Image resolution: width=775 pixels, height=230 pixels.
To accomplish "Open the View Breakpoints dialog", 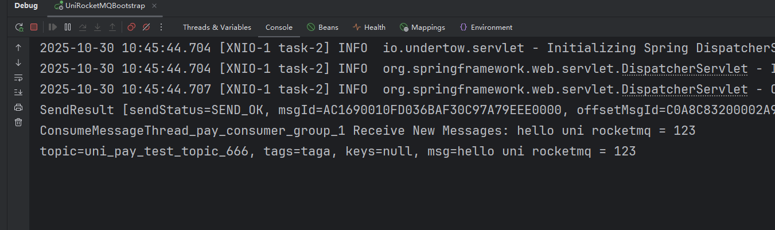I will click(x=131, y=27).
